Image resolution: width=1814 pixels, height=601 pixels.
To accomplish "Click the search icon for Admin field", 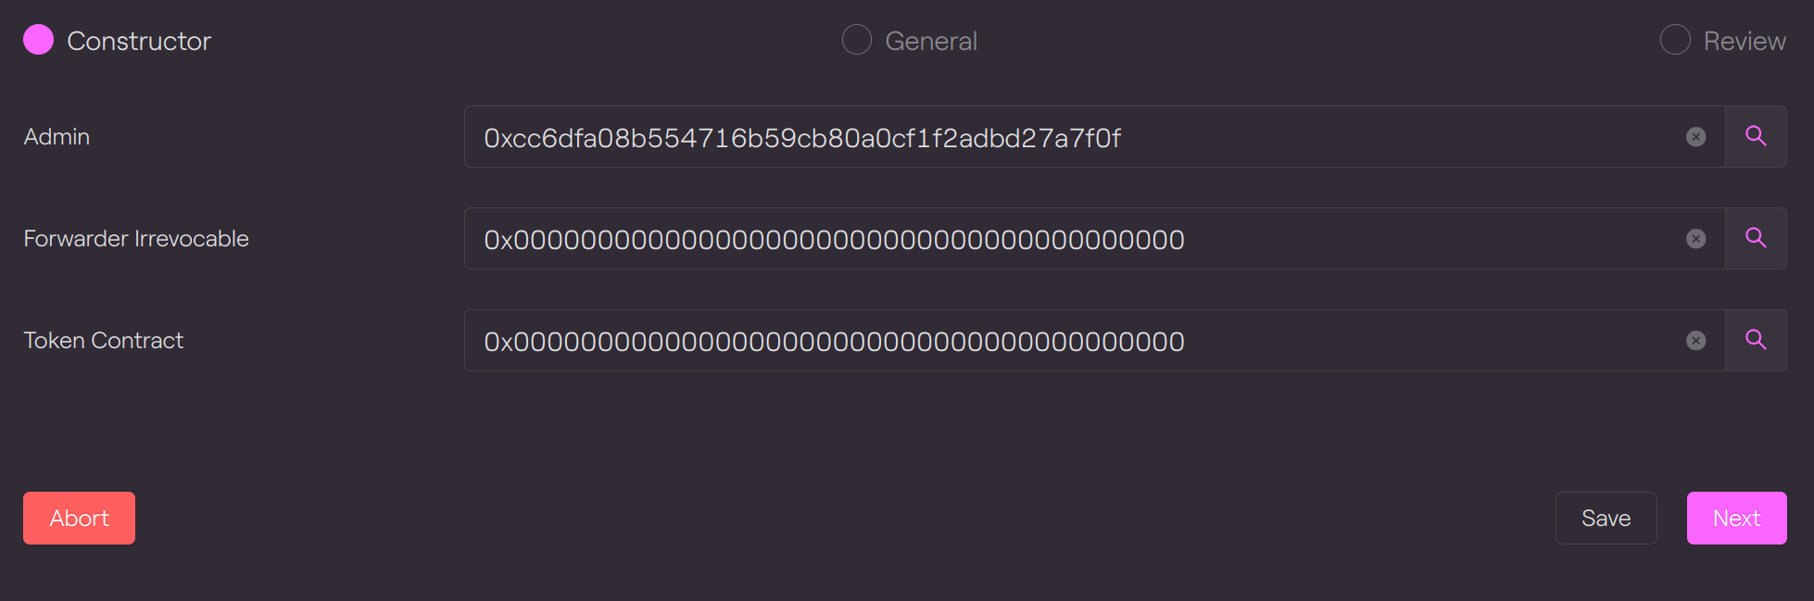I will point(1756,136).
